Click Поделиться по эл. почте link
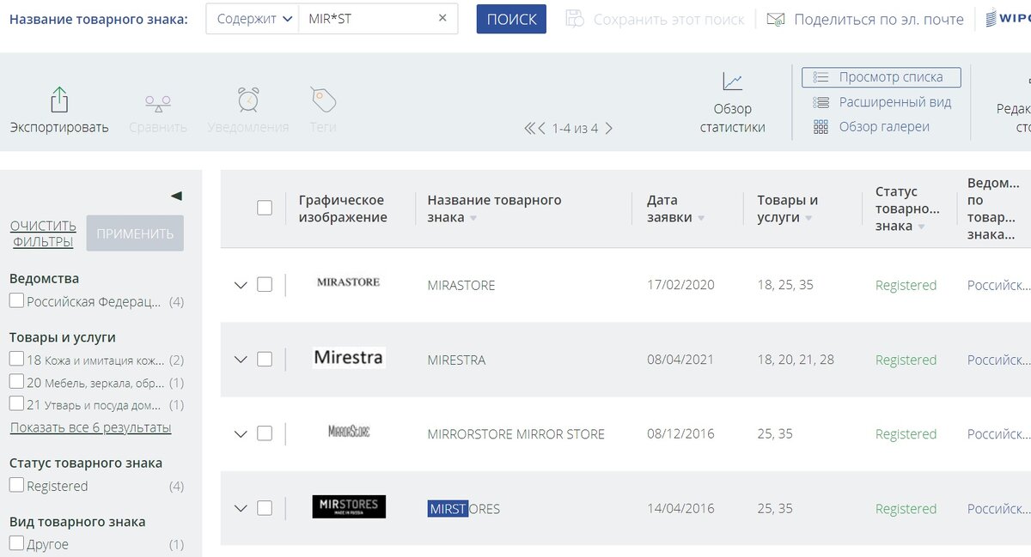Viewport: 1031px width, 557px height. click(879, 19)
